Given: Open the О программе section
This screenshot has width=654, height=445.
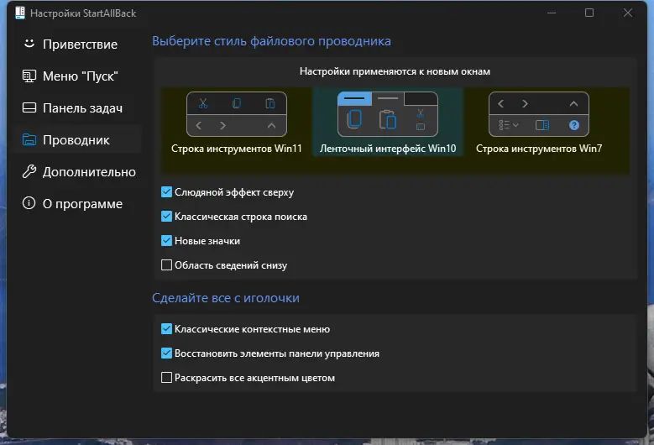Looking at the screenshot, I should coord(77,203).
